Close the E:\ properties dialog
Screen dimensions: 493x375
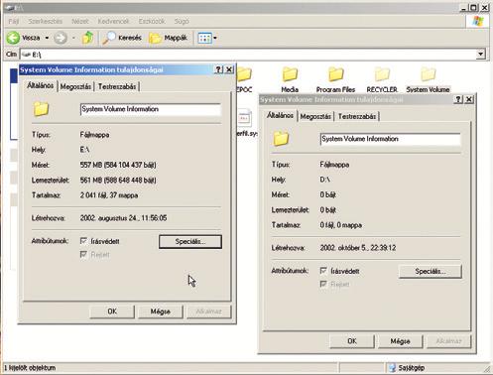pyautogui.click(x=229, y=69)
